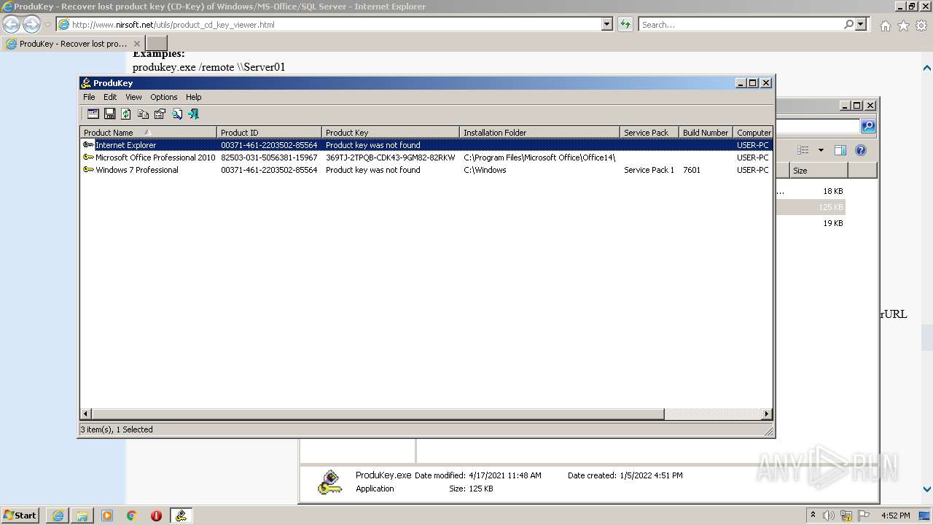933x525 pixels.
Task: Open IE search provider dropdown arrow
Action: click(861, 25)
